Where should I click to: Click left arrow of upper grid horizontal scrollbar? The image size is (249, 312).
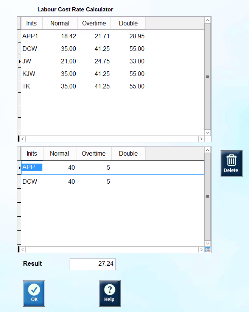tap(23, 139)
